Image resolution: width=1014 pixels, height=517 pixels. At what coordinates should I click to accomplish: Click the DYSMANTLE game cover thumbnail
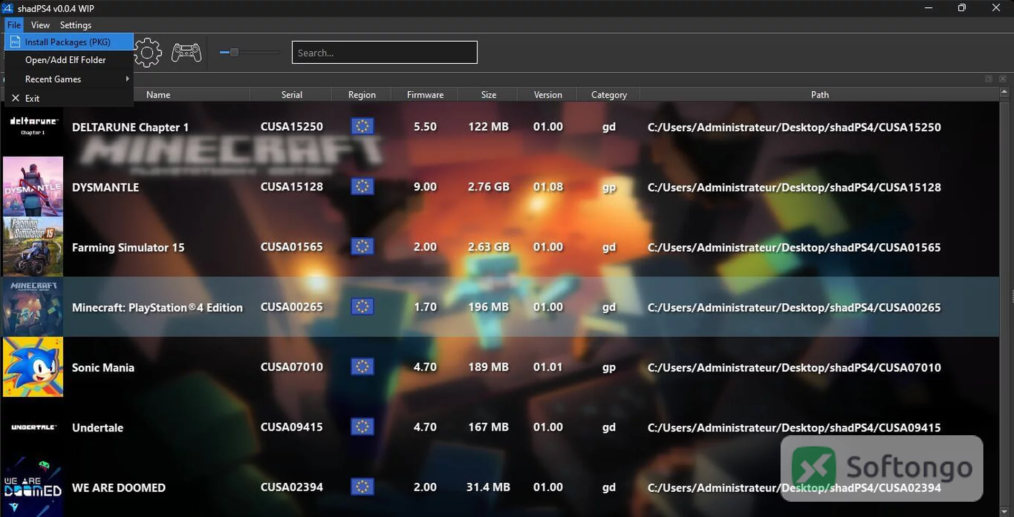click(x=33, y=186)
